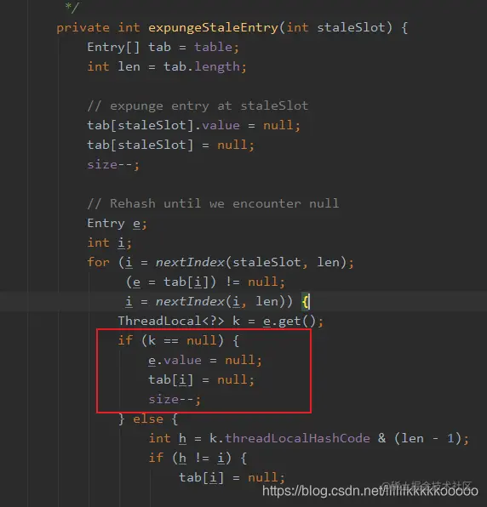Place cursor after highlighted opening brace
The width and height of the screenshot is (487, 507).
coord(309,302)
